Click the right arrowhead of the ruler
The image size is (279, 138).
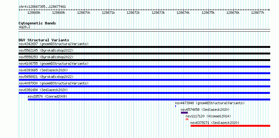(269, 10)
